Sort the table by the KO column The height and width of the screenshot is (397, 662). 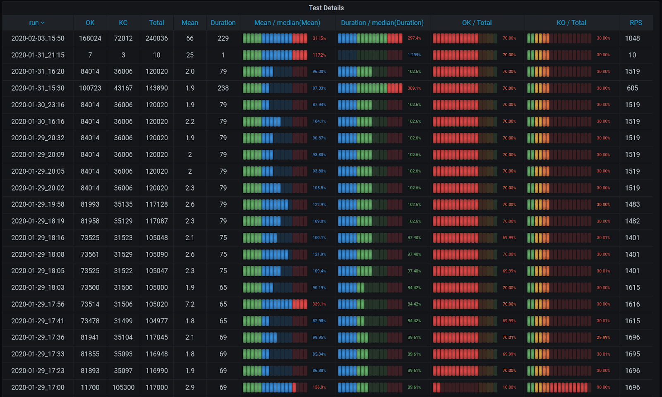pyautogui.click(x=123, y=23)
